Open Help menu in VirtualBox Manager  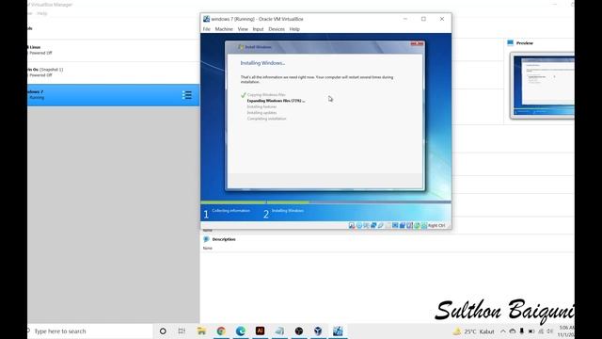tap(42, 13)
